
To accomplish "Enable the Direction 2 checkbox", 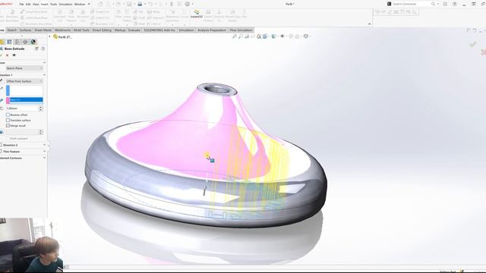I will point(1,145).
